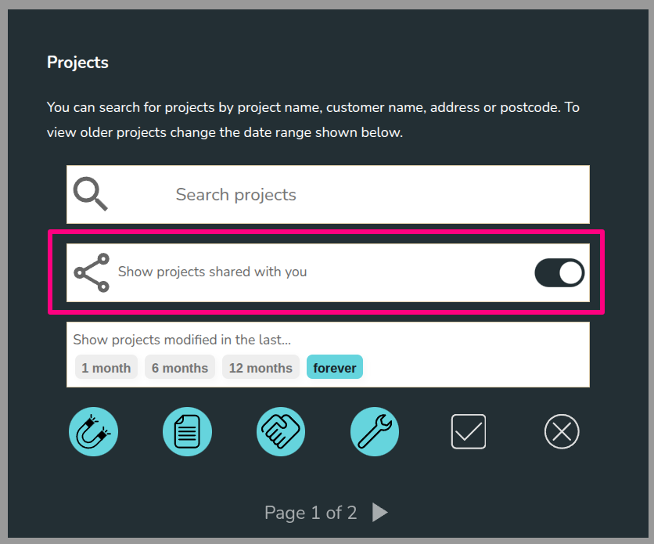Click the search instructions description text
This screenshot has height=544, width=654.
[313, 120]
